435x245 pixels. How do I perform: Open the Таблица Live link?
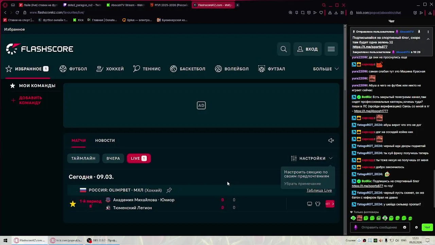(319, 190)
